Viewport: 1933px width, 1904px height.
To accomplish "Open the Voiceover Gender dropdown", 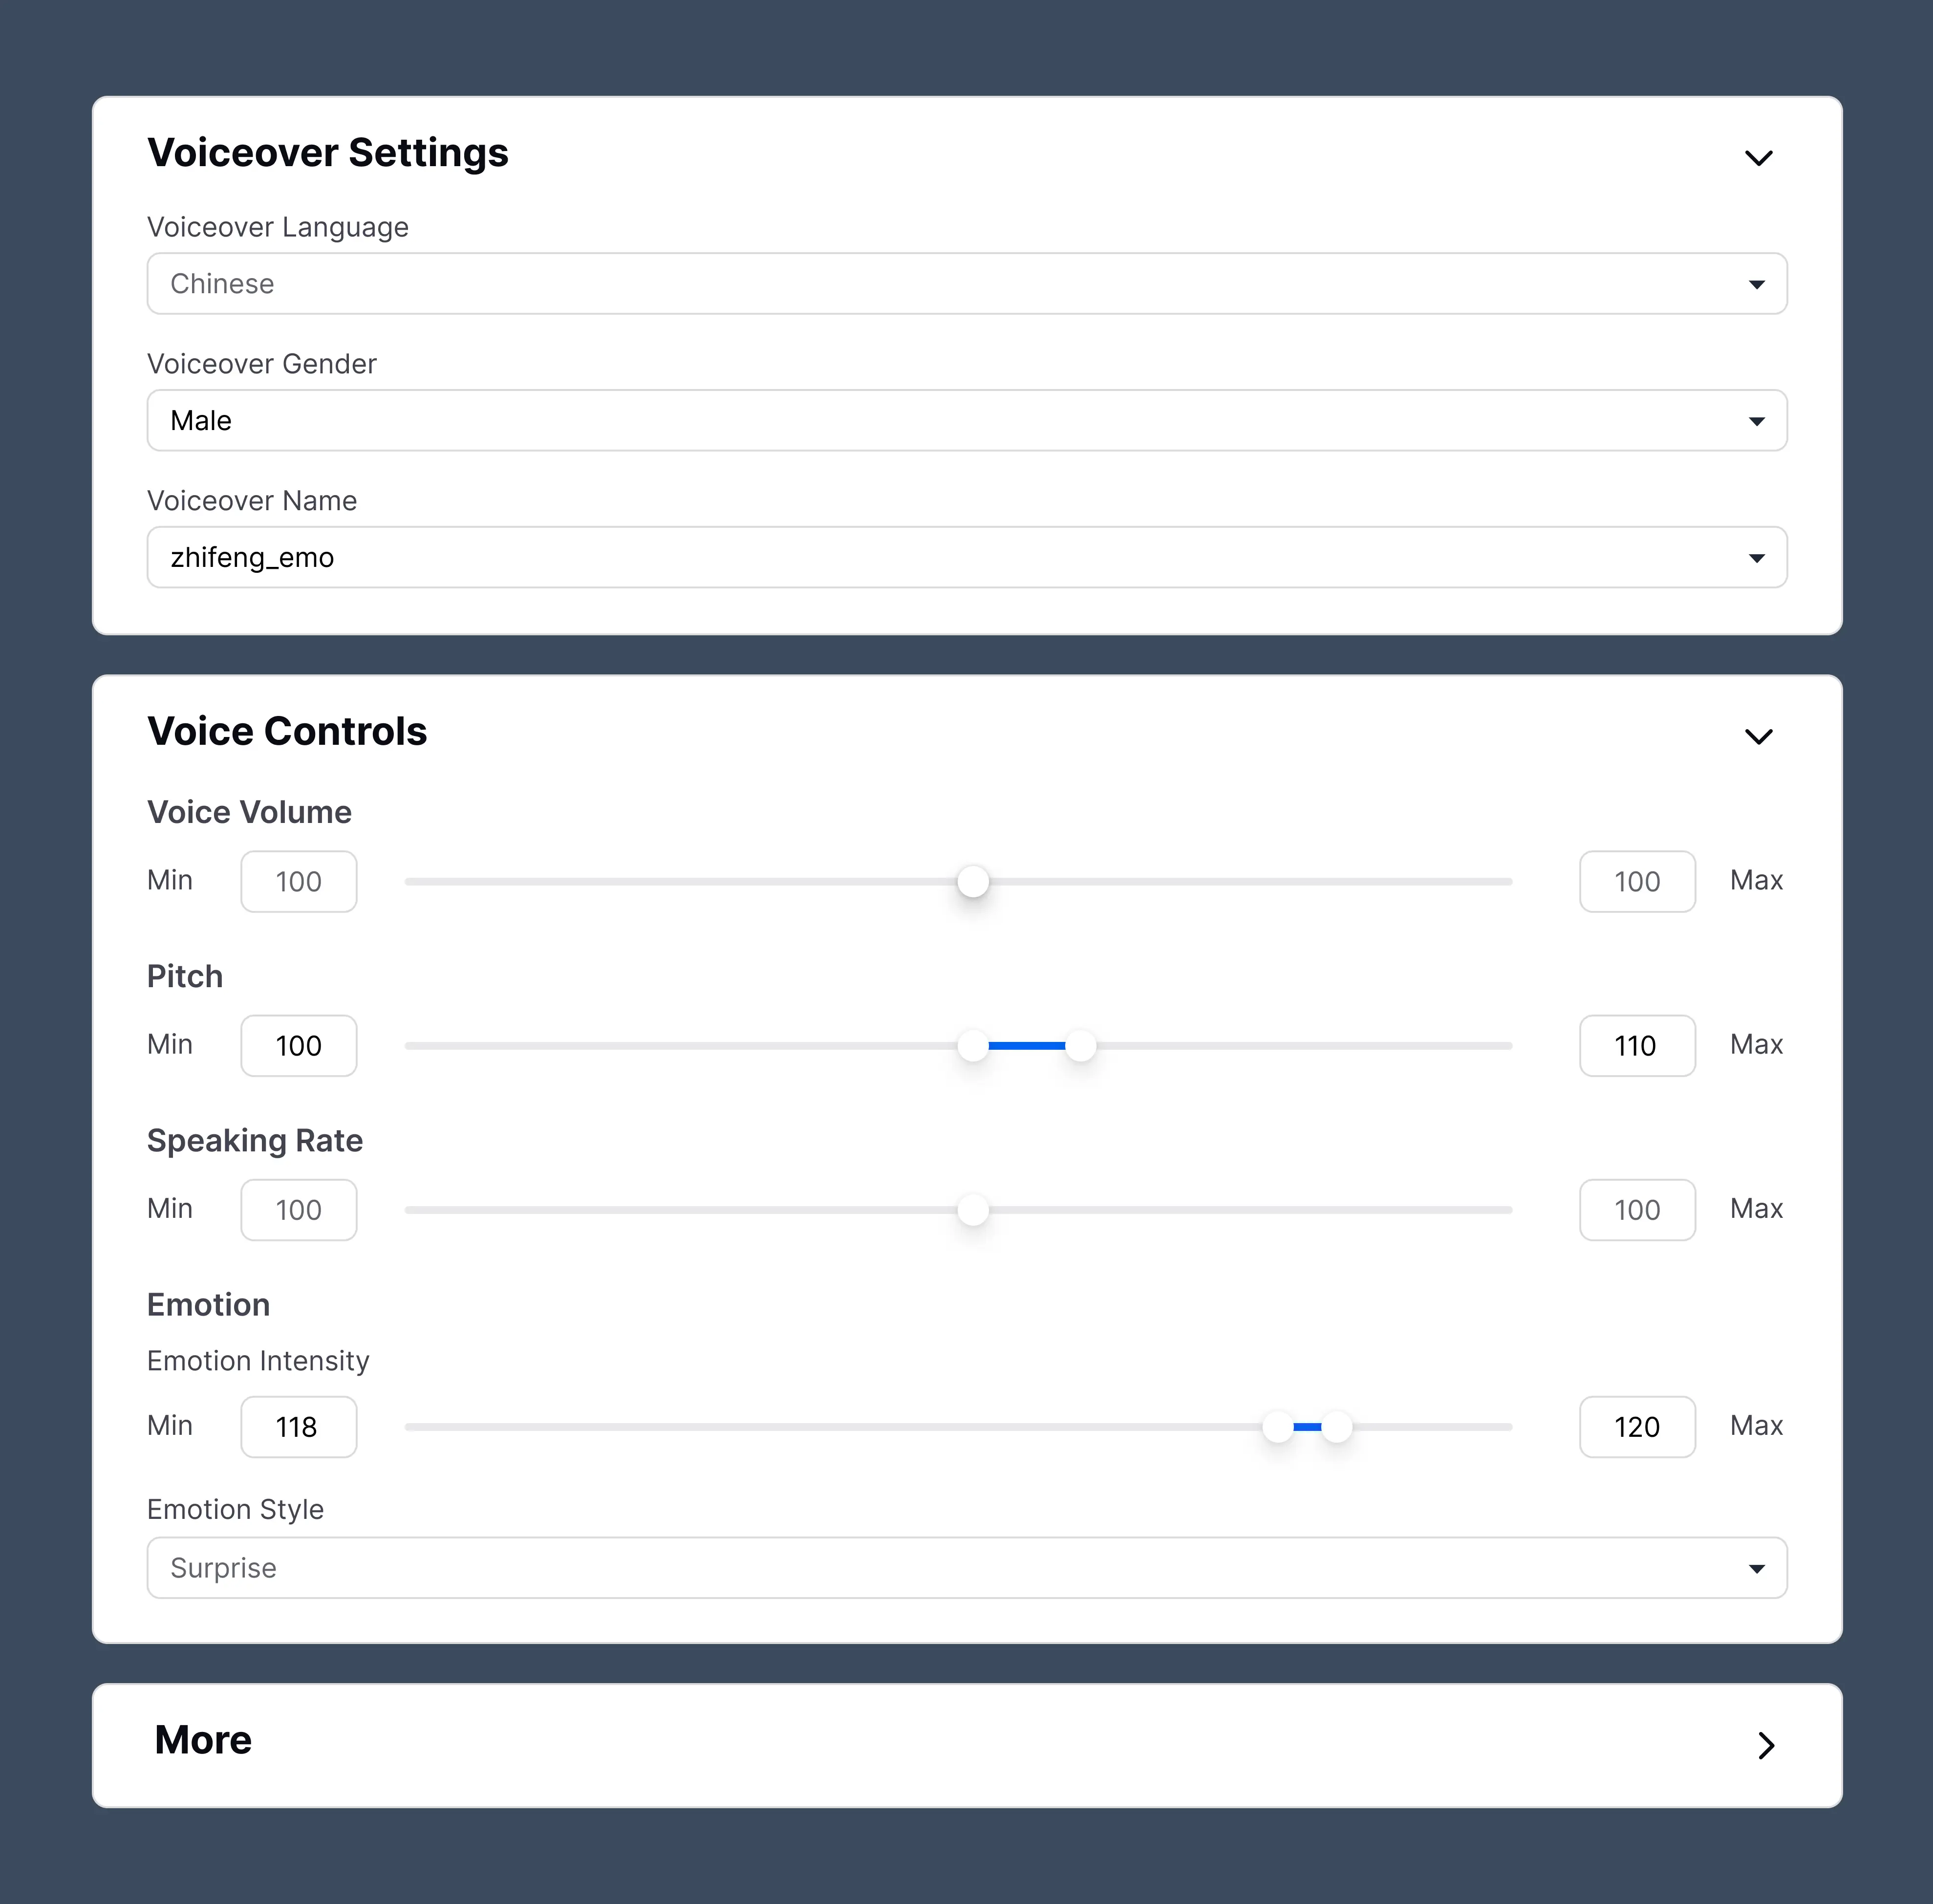I will (966, 421).
